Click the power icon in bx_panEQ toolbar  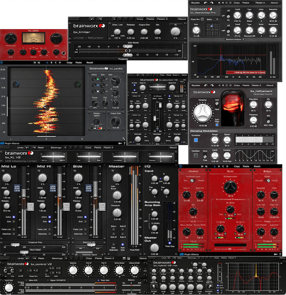coord(2,63)
